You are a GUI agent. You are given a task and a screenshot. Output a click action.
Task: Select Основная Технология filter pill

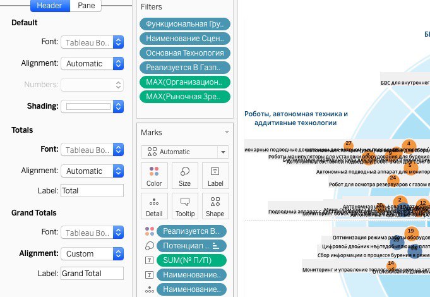tap(185, 53)
